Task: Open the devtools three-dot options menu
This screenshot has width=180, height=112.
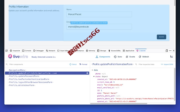Action: tap(170, 51)
